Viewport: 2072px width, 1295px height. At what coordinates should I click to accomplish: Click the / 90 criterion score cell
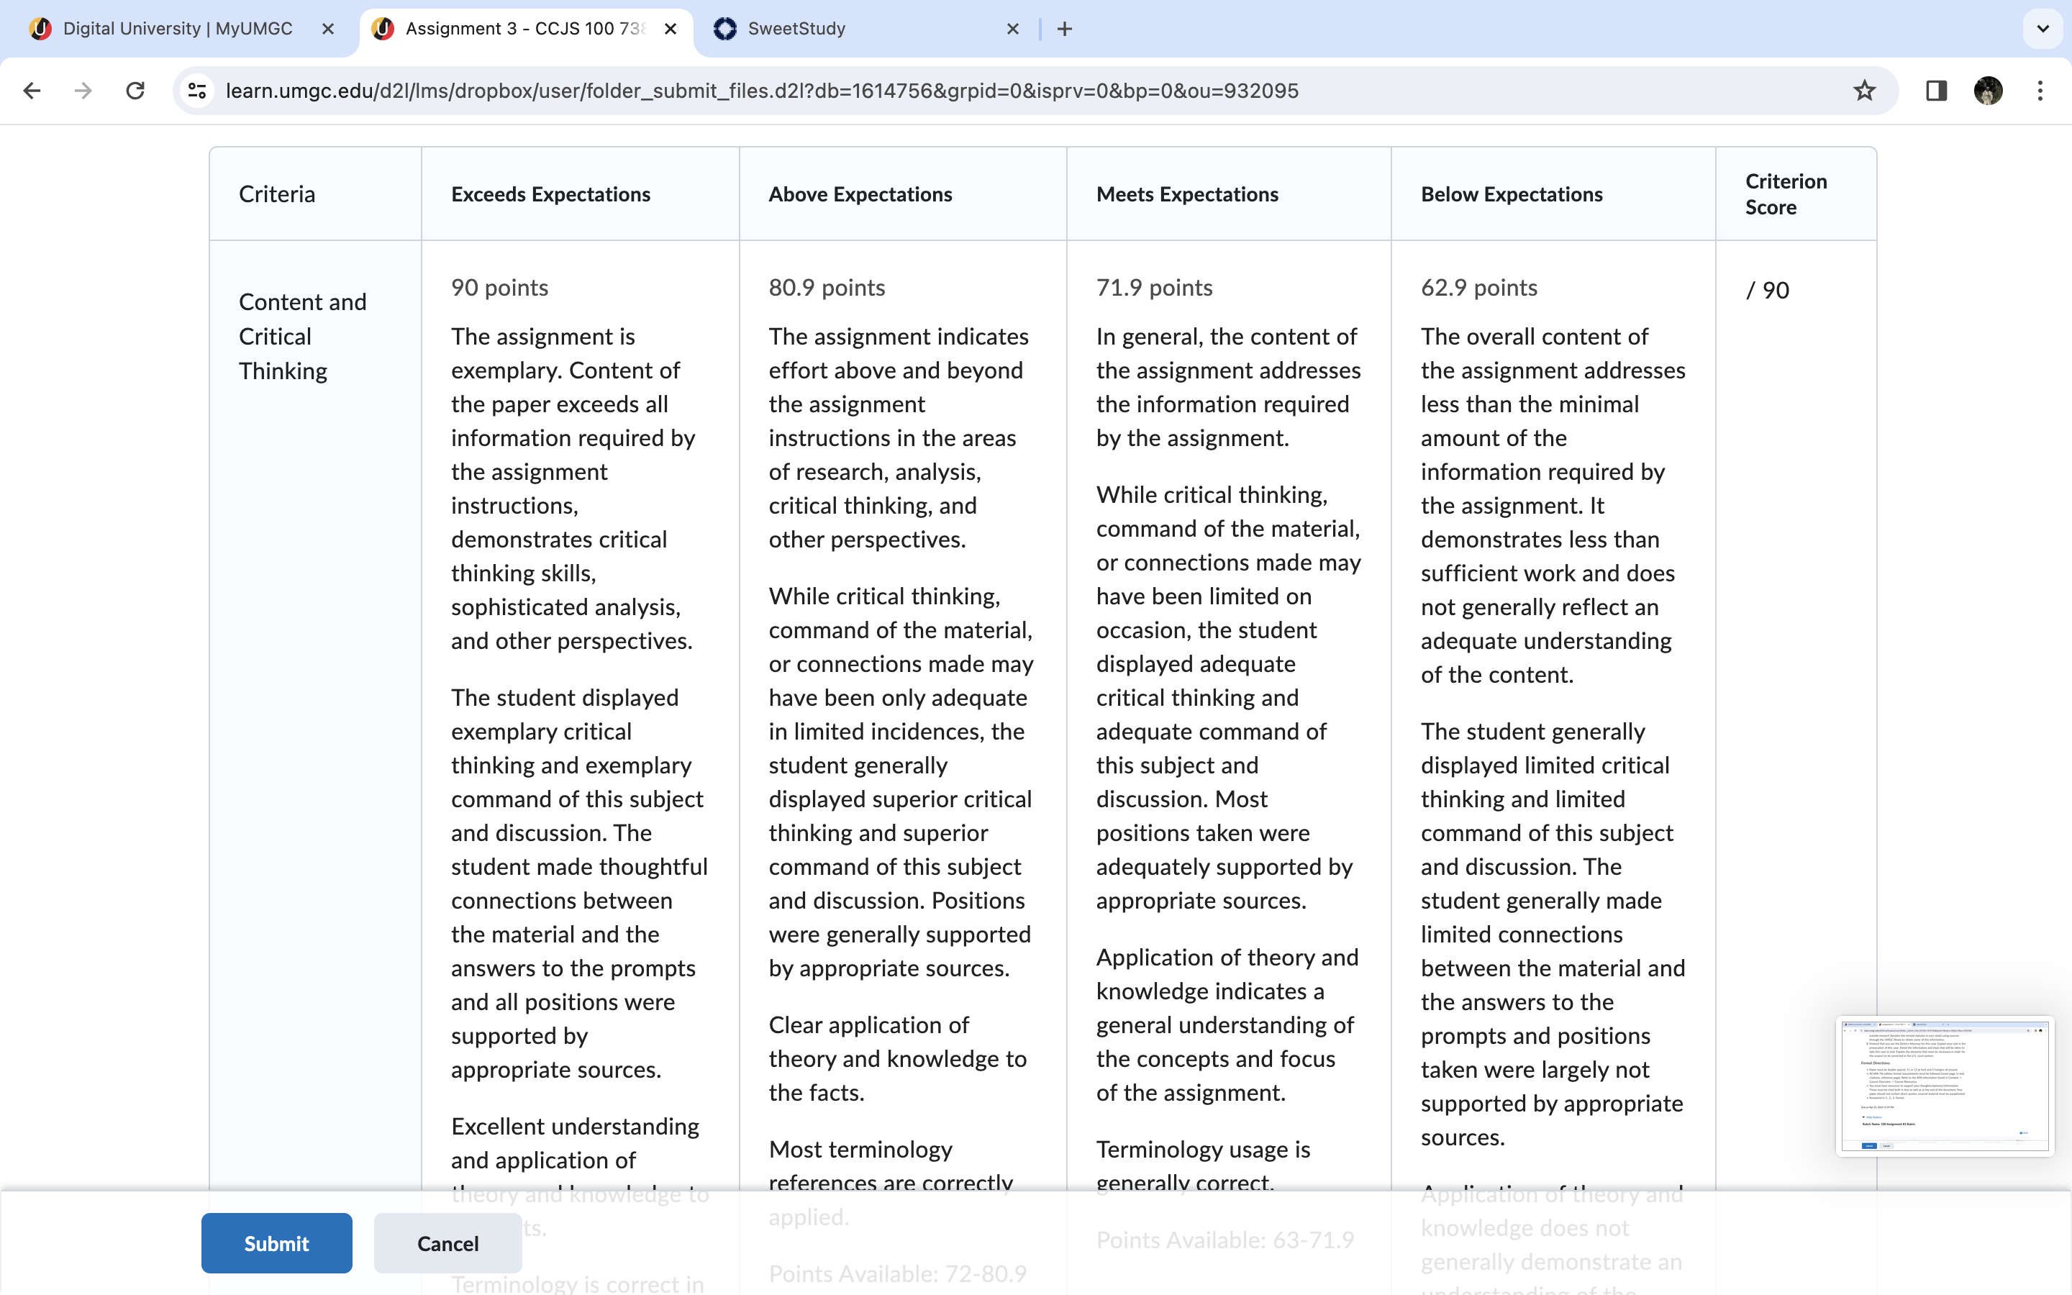[1767, 291]
